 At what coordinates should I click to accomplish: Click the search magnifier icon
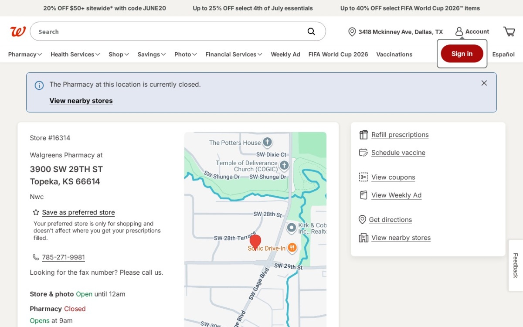click(x=311, y=31)
